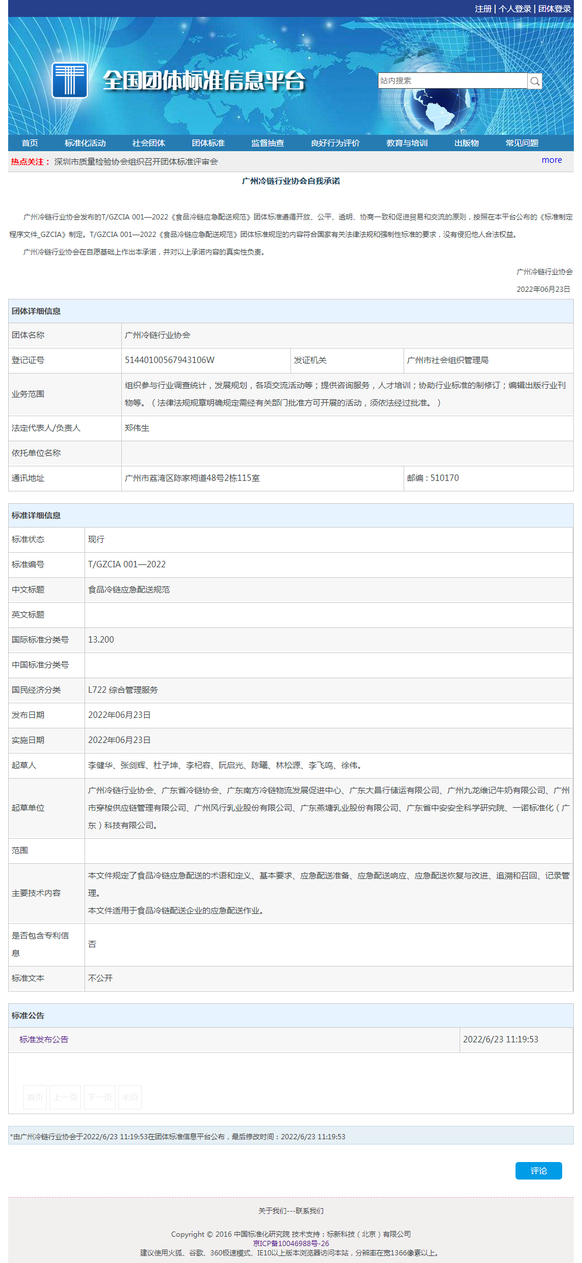
Task: Focus the 站内搜索 search field
Action: pos(453,81)
